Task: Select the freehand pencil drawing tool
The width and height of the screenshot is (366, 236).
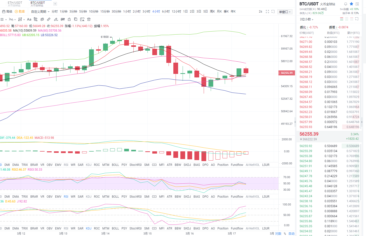Action: tap(56, 19)
